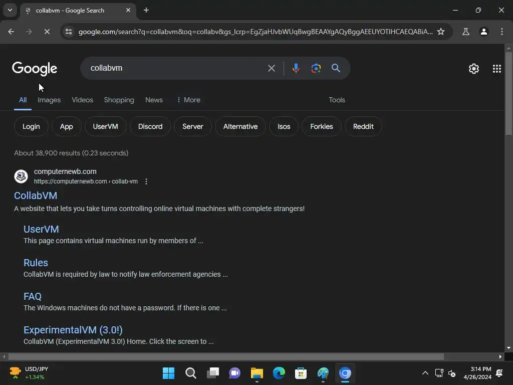Open the UserVM sitelink
This screenshot has width=513, height=385.
[x=41, y=229]
